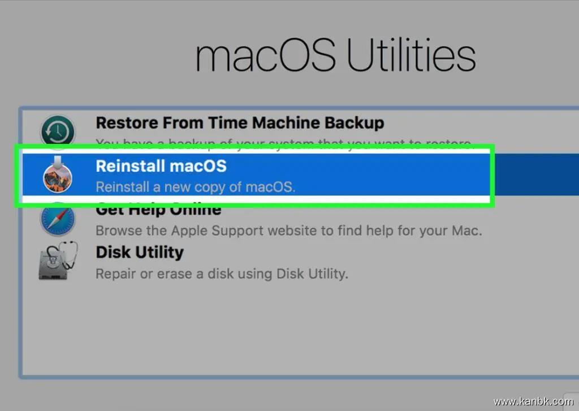Click the Safari compass icon
579x411 pixels.
57,219
